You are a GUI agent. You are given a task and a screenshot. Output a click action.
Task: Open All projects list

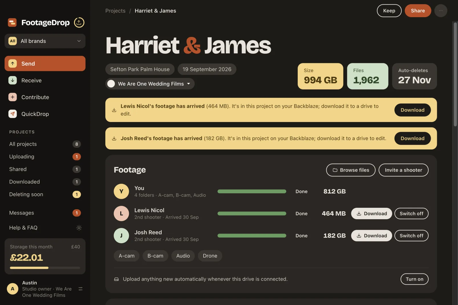[45, 144]
